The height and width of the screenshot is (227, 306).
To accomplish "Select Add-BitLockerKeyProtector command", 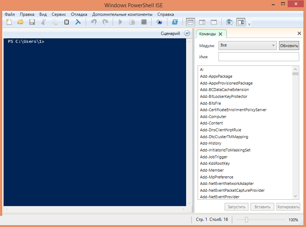I will pos(224,96).
